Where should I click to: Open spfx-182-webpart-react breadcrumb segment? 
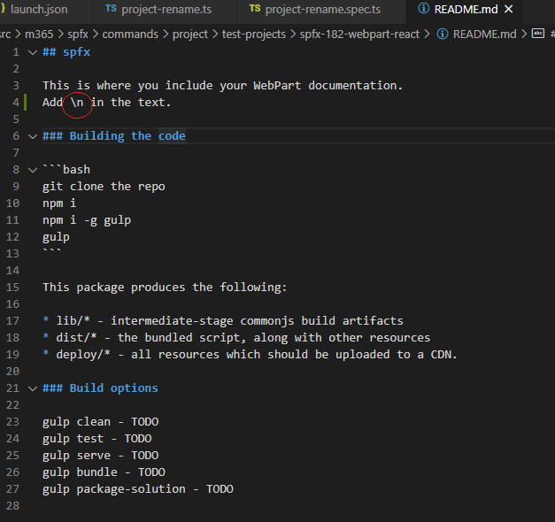tap(359, 35)
